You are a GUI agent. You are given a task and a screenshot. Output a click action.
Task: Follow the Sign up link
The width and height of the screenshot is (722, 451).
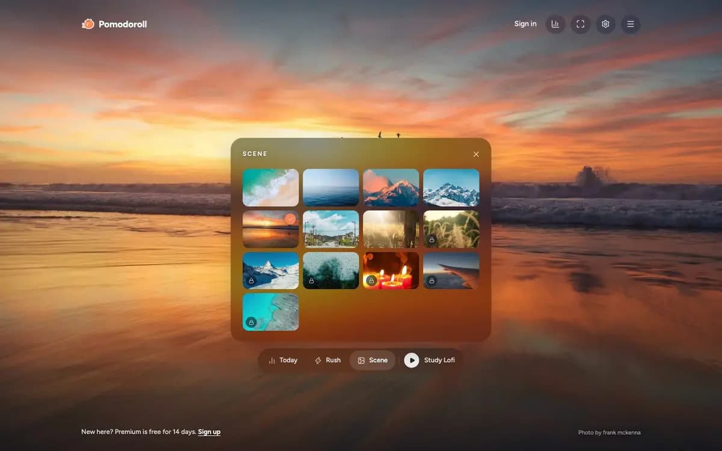point(209,432)
